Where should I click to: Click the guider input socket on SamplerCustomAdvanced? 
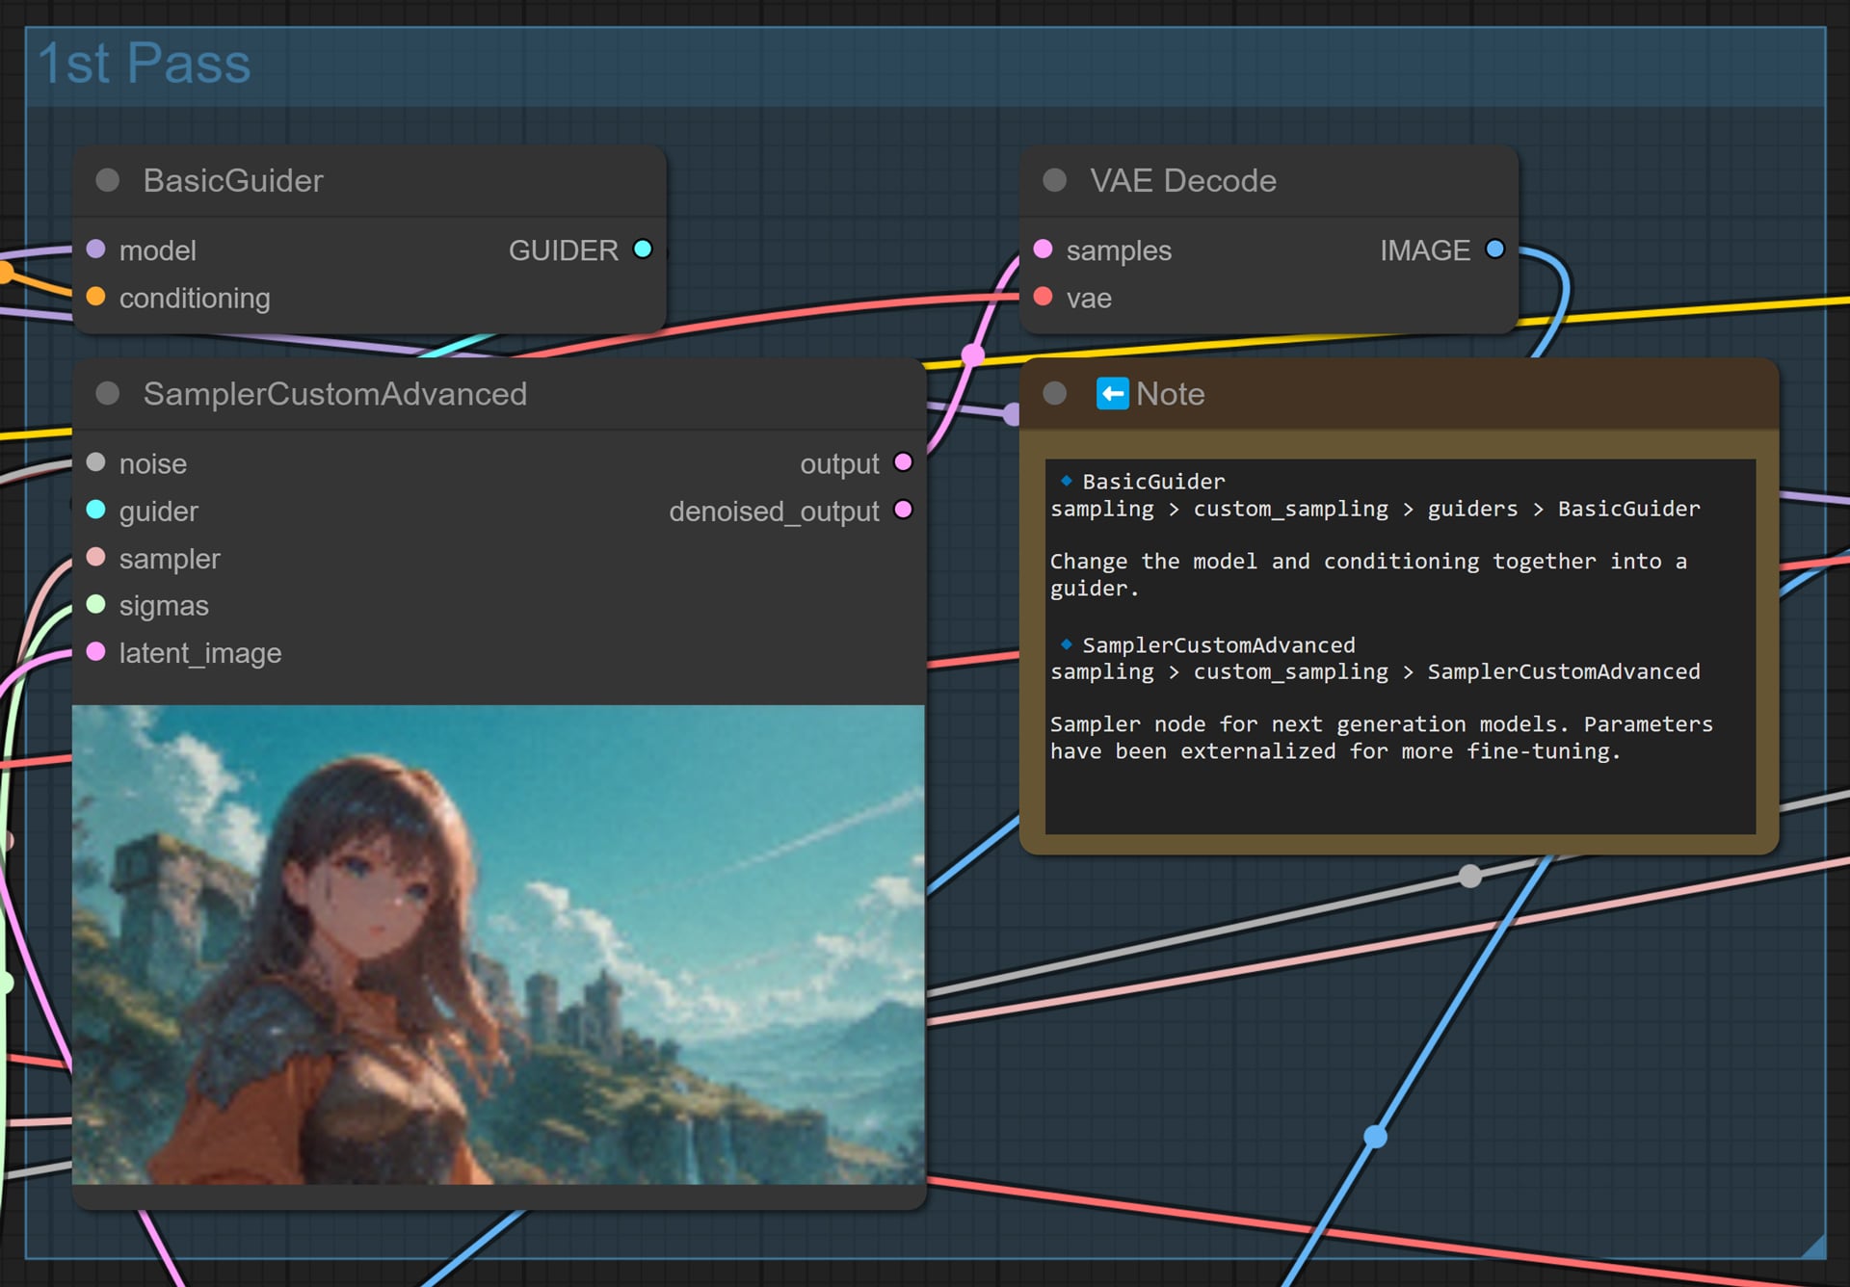[95, 510]
